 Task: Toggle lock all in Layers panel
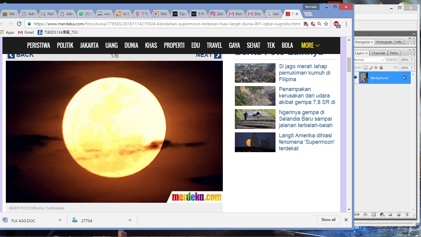[x=381, y=68]
